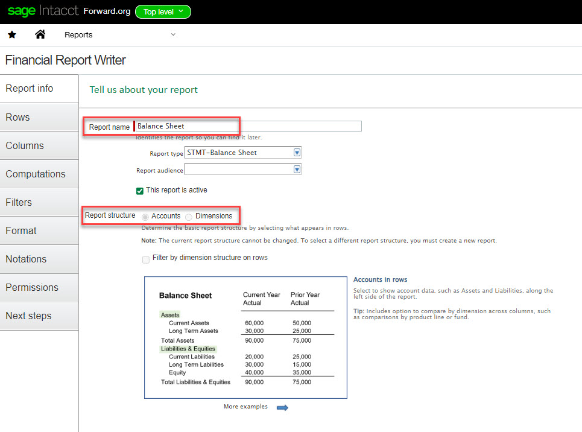Go to the home icon

point(40,34)
